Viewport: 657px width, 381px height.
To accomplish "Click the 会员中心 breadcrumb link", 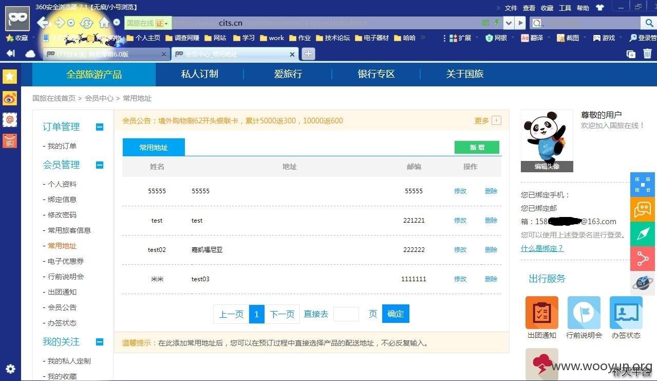I will (x=99, y=98).
